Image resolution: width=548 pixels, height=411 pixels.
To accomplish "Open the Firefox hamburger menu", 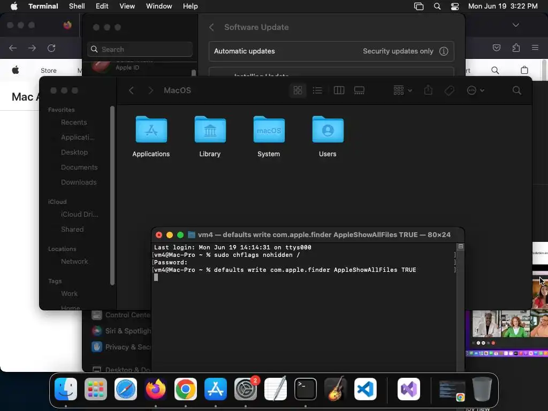I will (535, 48).
